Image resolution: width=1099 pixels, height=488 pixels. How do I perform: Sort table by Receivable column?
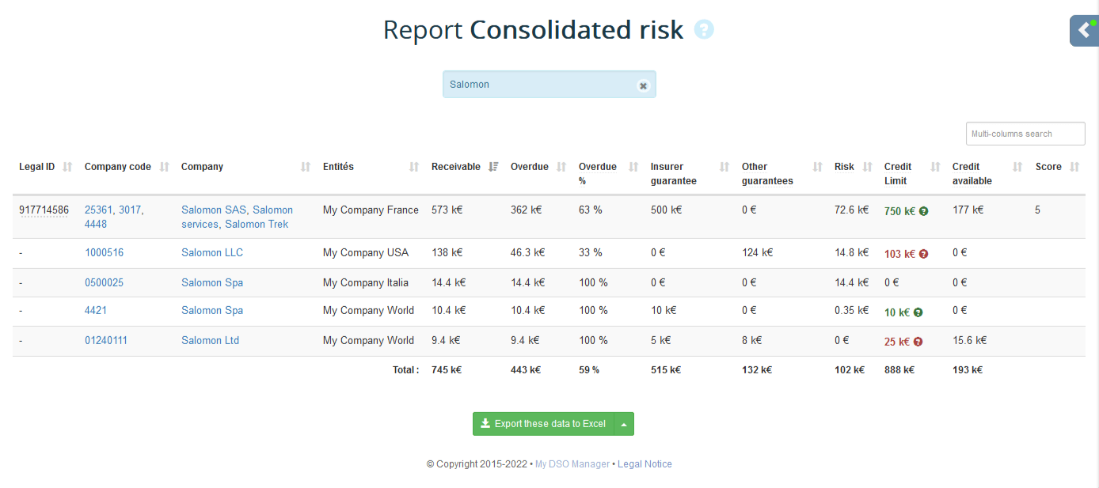493,167
